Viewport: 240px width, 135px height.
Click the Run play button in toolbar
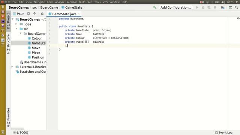197,7
